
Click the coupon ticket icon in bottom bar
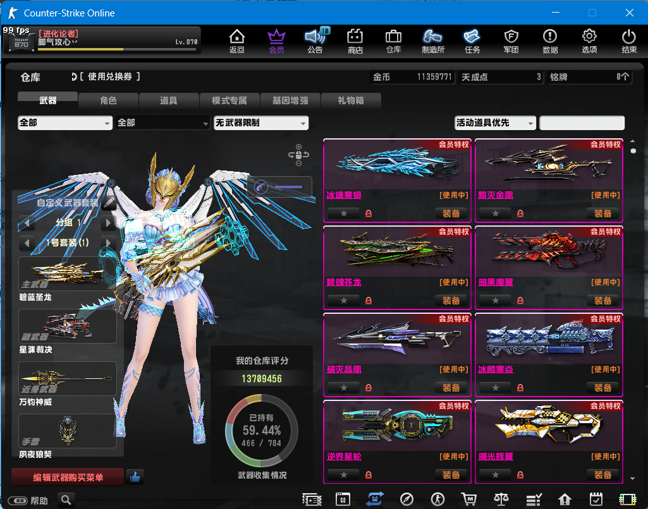[312, 500]
